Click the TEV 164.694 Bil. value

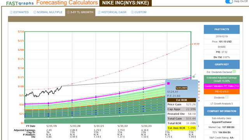tap(222, 132)
